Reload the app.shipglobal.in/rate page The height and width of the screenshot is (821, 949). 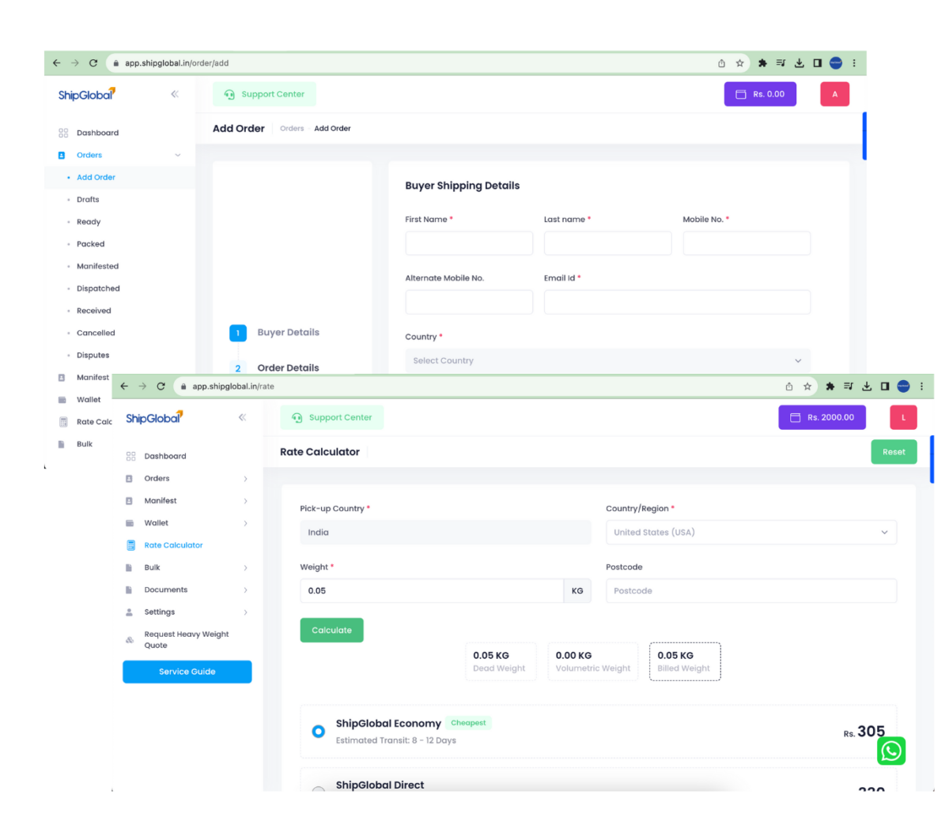click(x=161, y=386)
